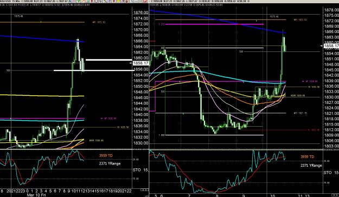
Task: Click the 500 level label on left chart
Action: point(9,70)
